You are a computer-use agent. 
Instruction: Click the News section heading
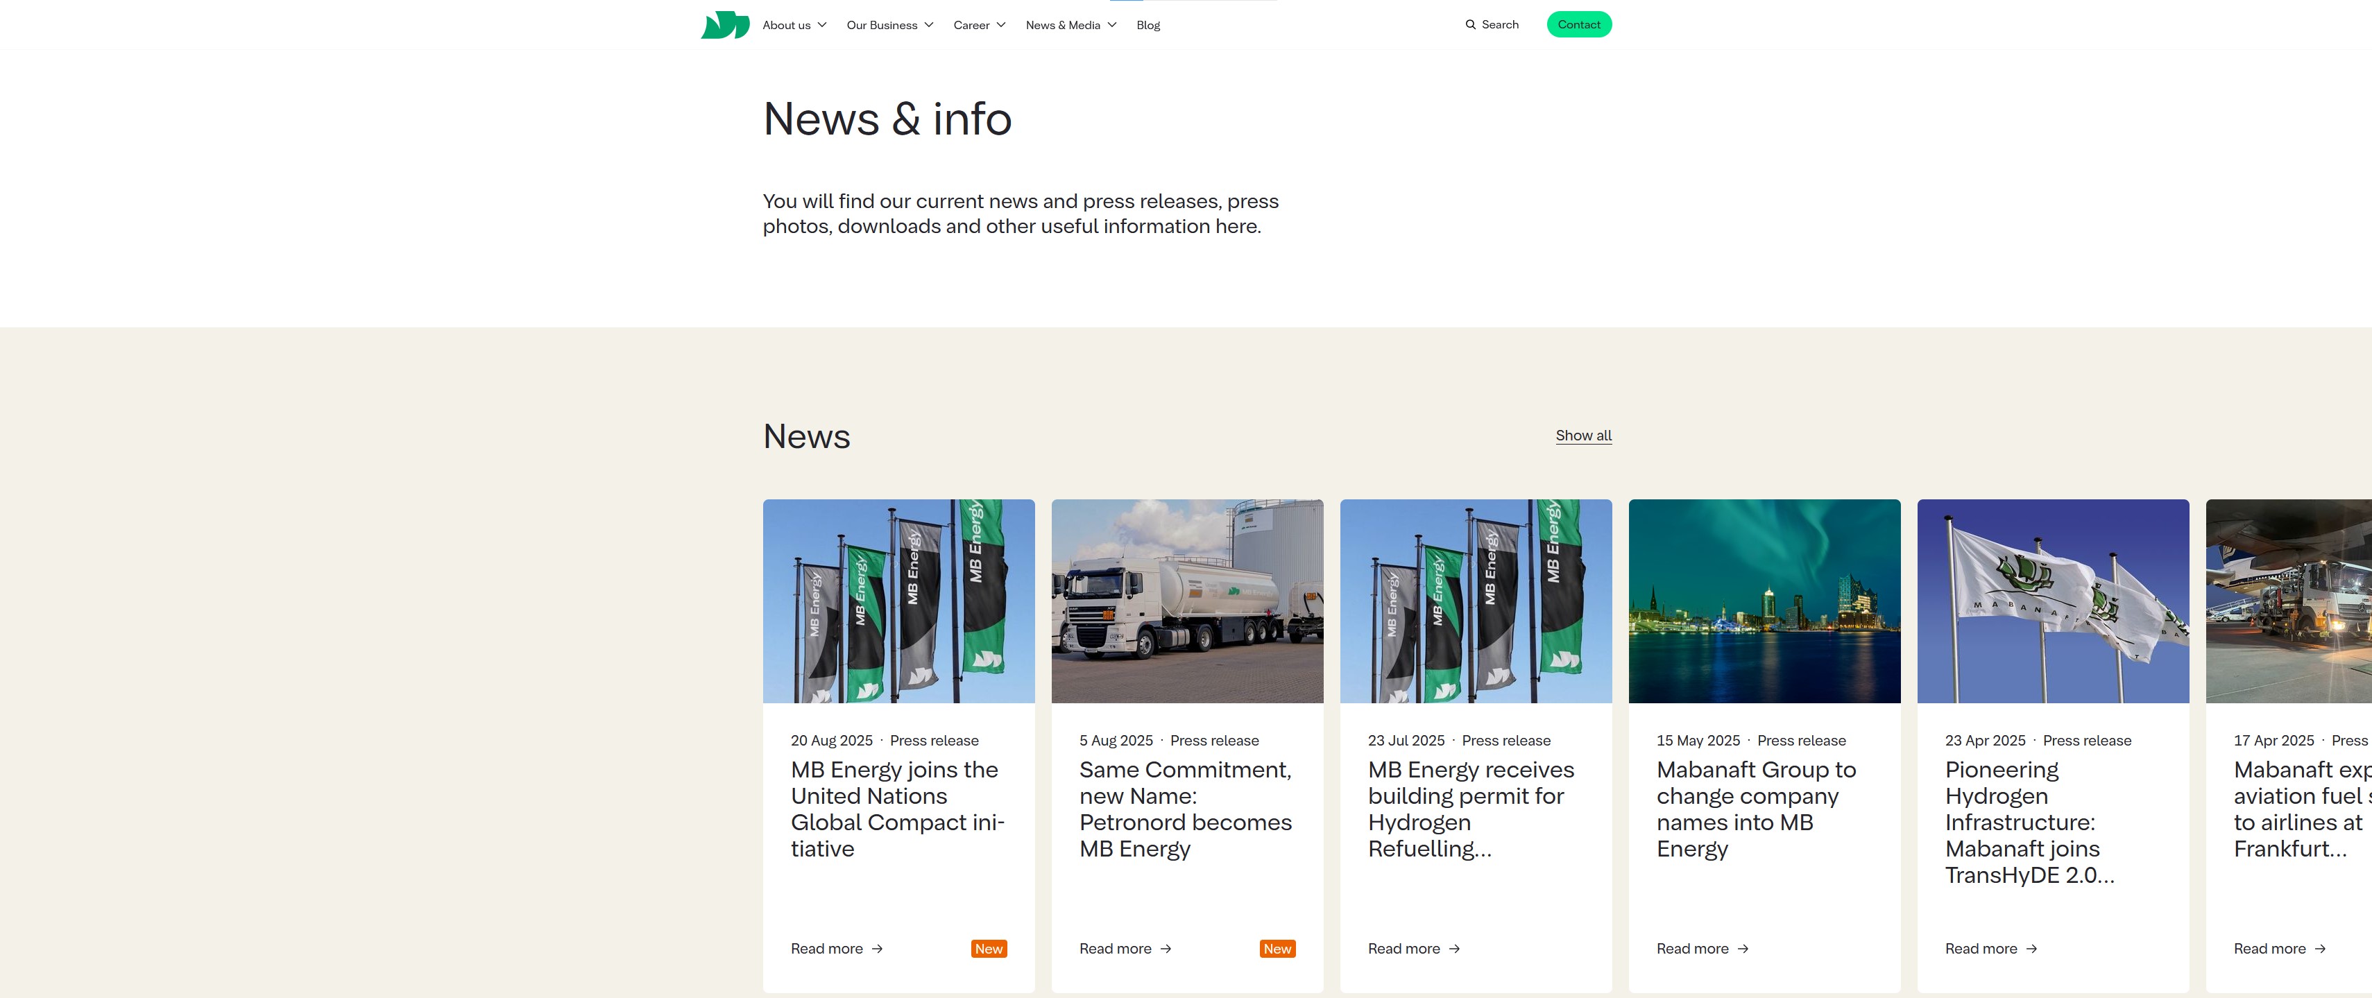[807, 436]
